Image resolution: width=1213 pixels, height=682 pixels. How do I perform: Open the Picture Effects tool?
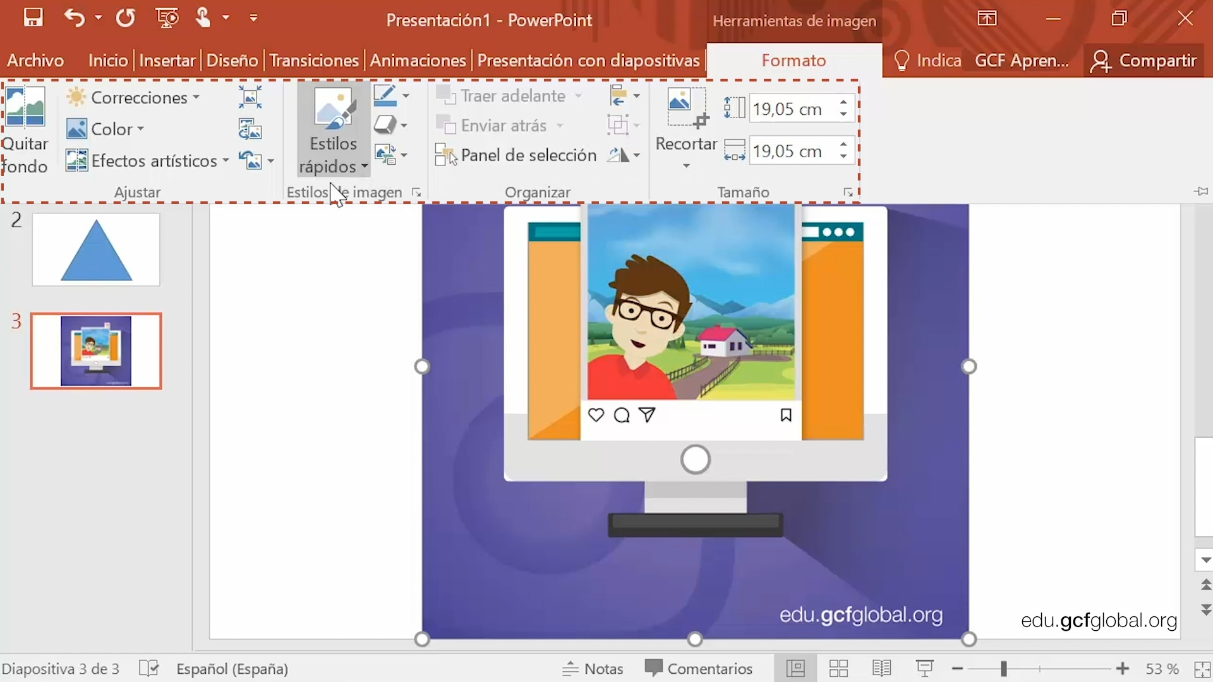(385, 125)
